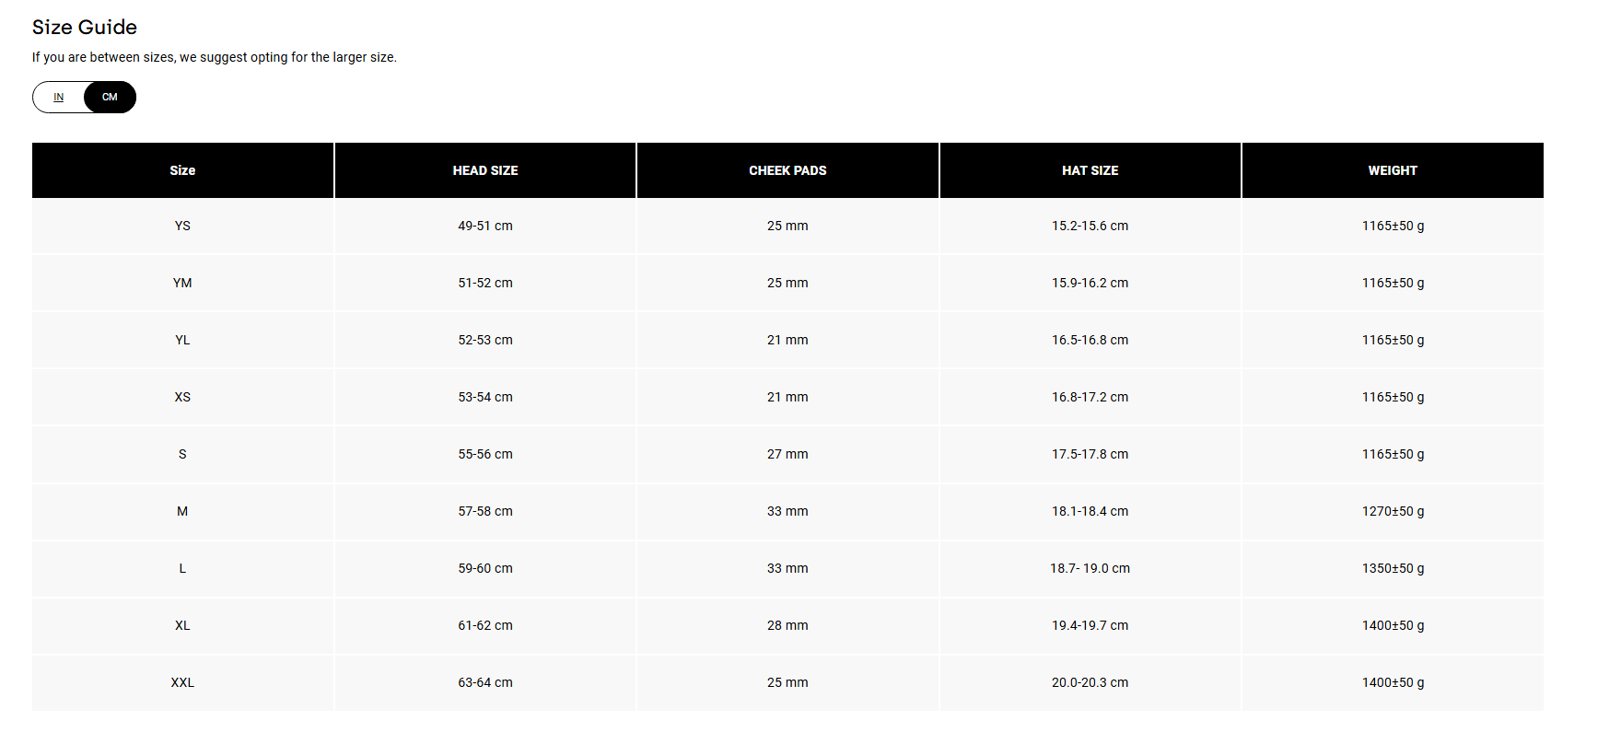The height and width of the screenshot is (744, 1621).
Task: Click the HEAD SIZE column header
Action: [485, 170]
